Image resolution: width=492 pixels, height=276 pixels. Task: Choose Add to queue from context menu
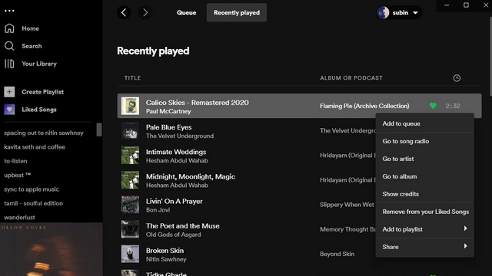point(425,123)
